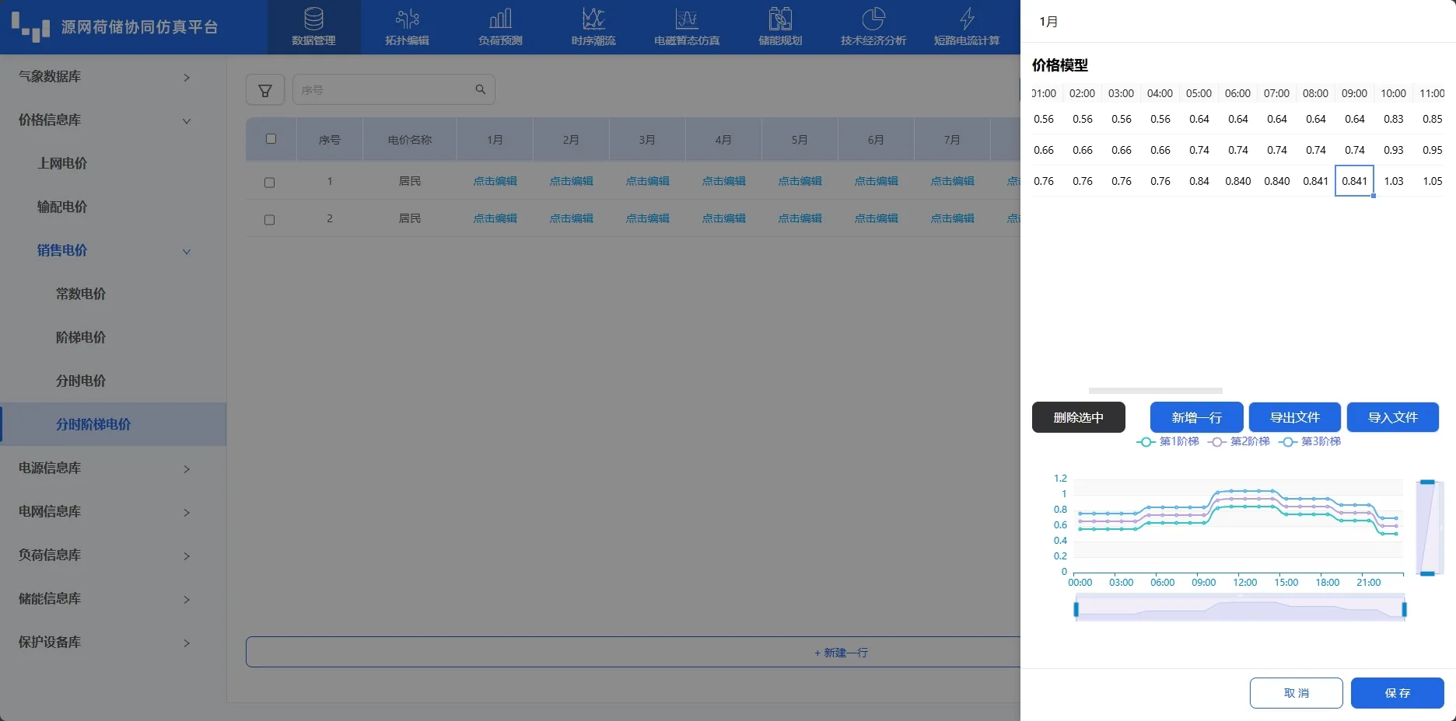Open the 时序潮流 module icon
This screenshot has height=721, width=1456.
tap(593, 19)
